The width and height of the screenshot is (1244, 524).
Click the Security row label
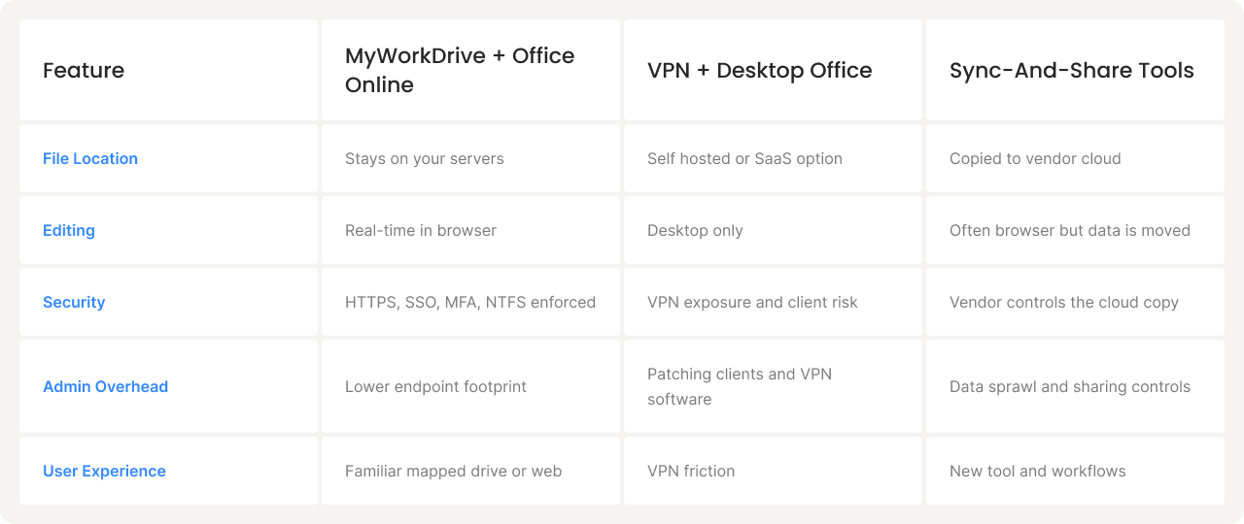(x=74, y=302)
